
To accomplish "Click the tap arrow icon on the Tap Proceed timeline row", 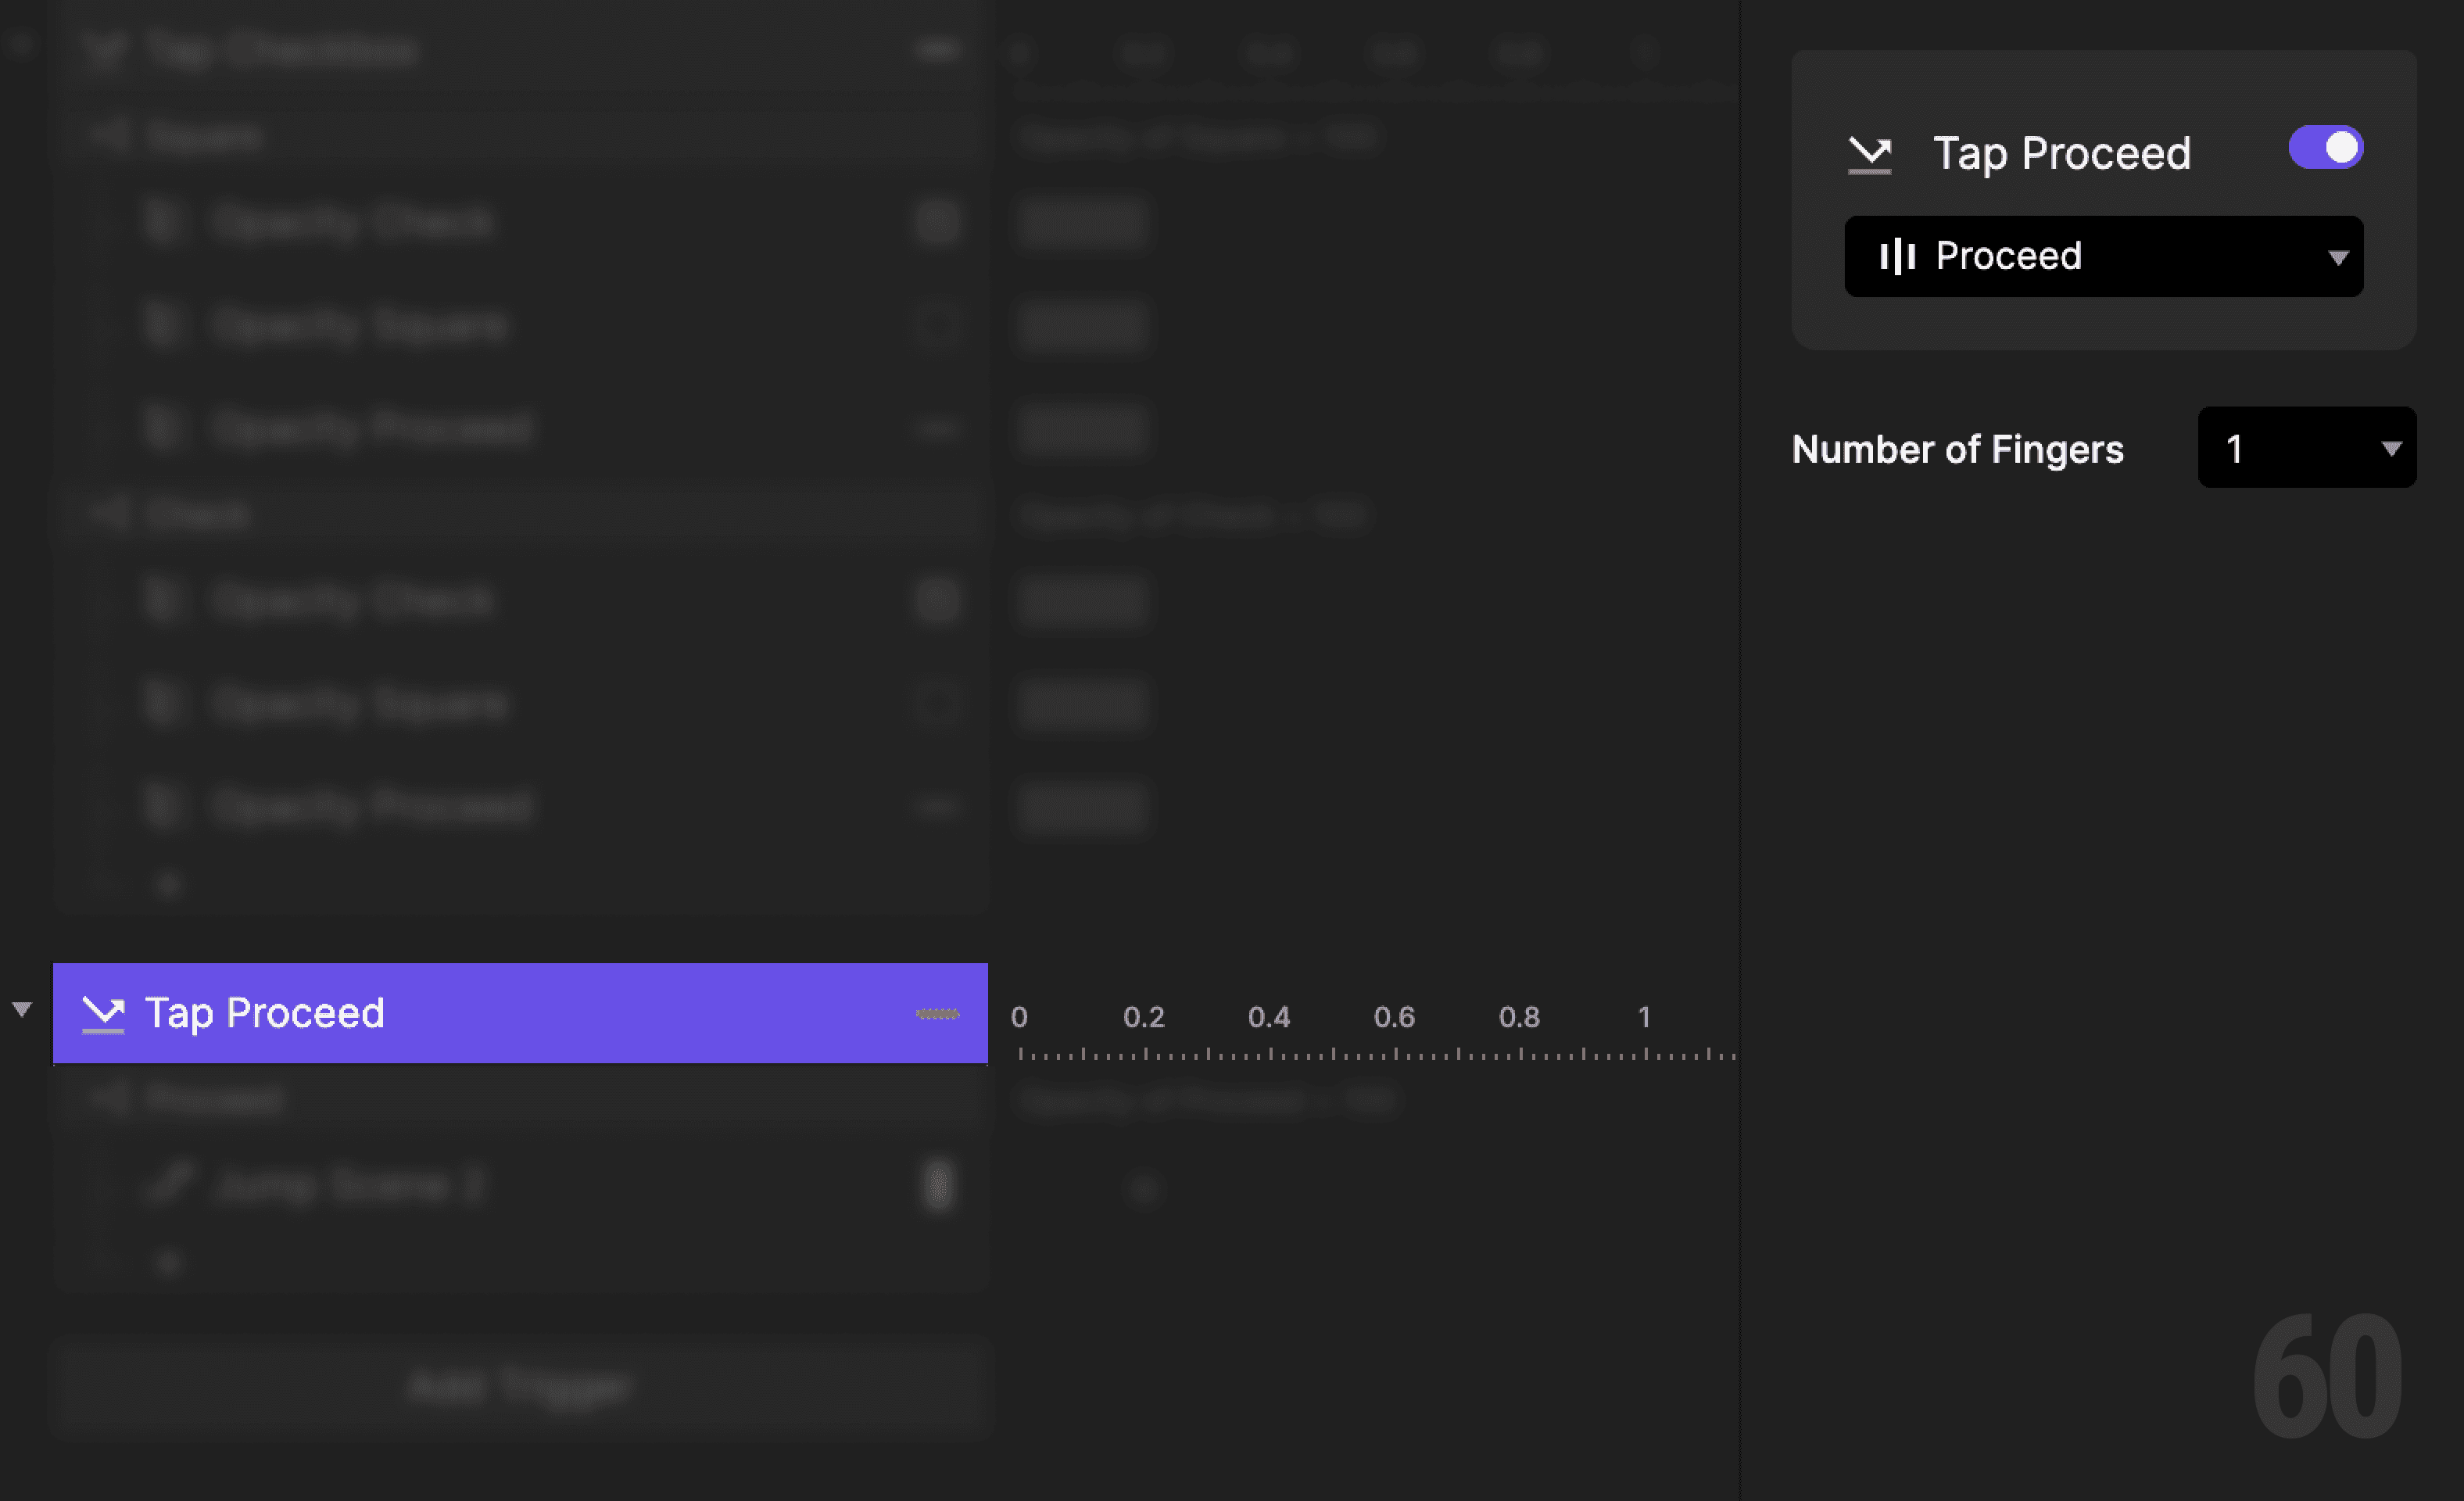I will pos(103,1013).
